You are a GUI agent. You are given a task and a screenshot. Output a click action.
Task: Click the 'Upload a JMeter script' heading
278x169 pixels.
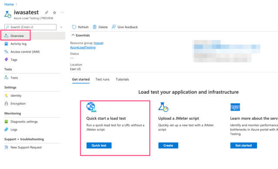tap(179, 118)
